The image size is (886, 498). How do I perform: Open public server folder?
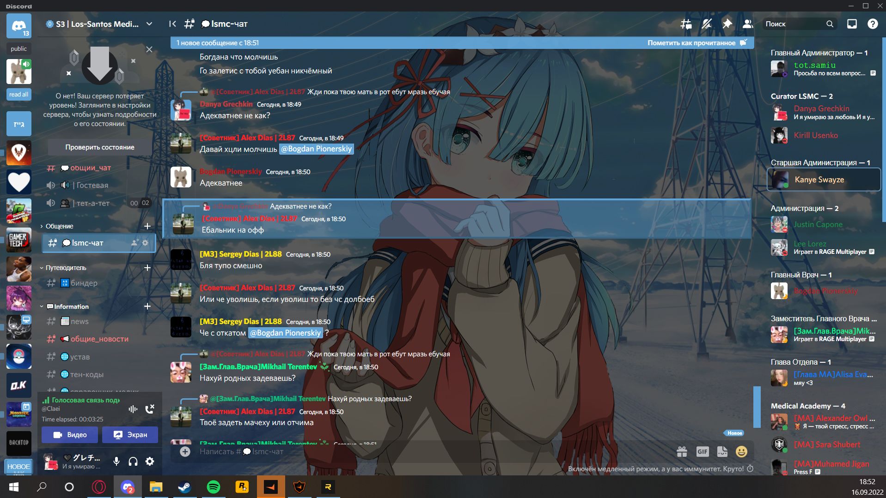(x=19, y=48)
